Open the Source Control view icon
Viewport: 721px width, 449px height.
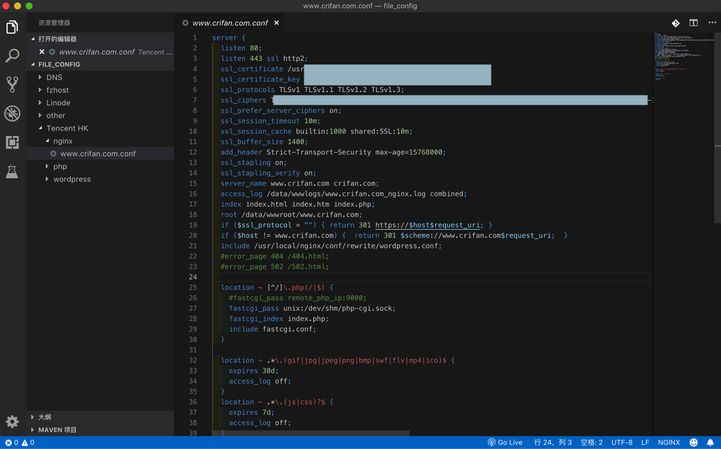point(12,84)
